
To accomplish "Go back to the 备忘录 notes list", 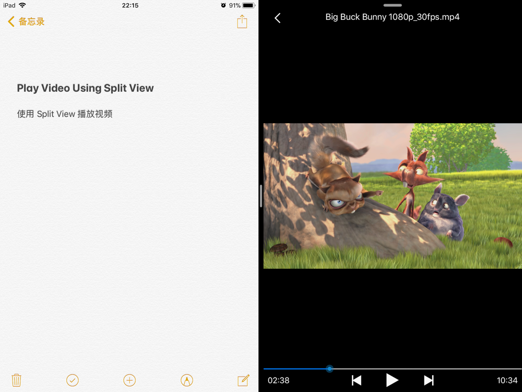I will (x=26, y=21).
